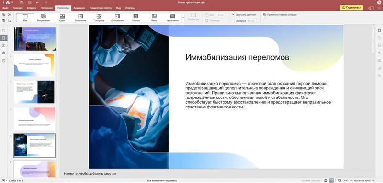The height and width of the screenshot is (183, 383).
Task: Open Shape settings in right sidebar
Action: 379,38
